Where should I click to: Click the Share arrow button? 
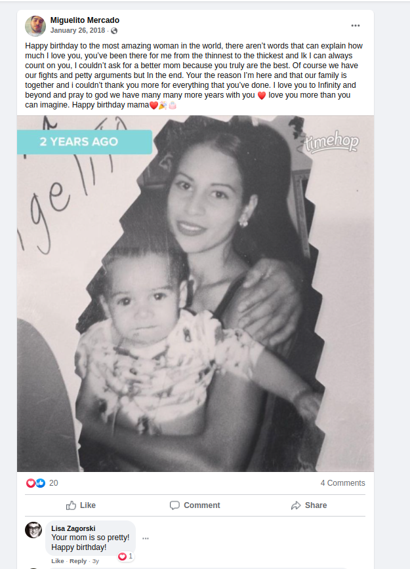click(309, 505)
